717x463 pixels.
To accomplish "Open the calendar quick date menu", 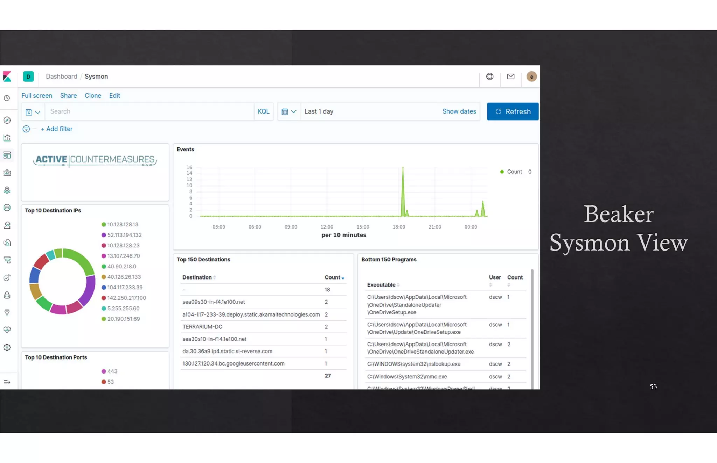I will 289,111.
